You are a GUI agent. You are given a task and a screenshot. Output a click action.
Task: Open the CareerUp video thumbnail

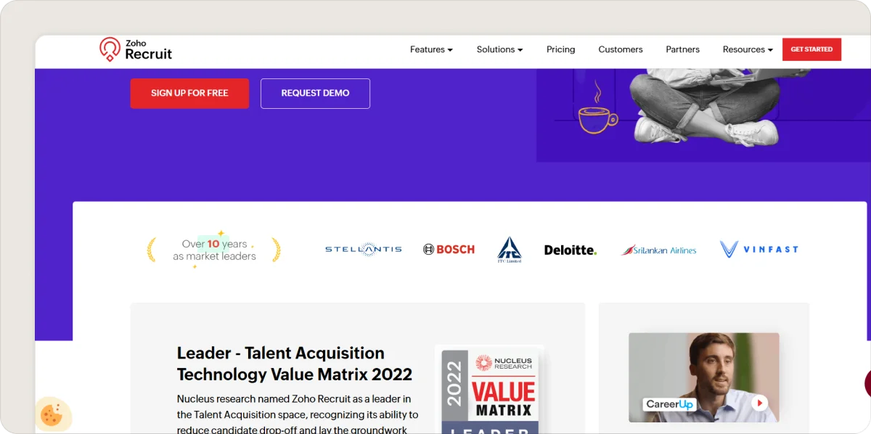703,377
